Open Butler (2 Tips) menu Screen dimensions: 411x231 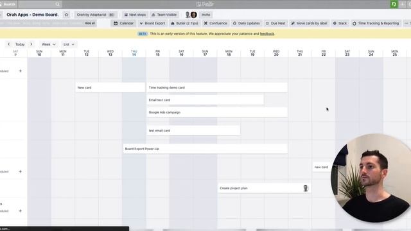[184, 23]
